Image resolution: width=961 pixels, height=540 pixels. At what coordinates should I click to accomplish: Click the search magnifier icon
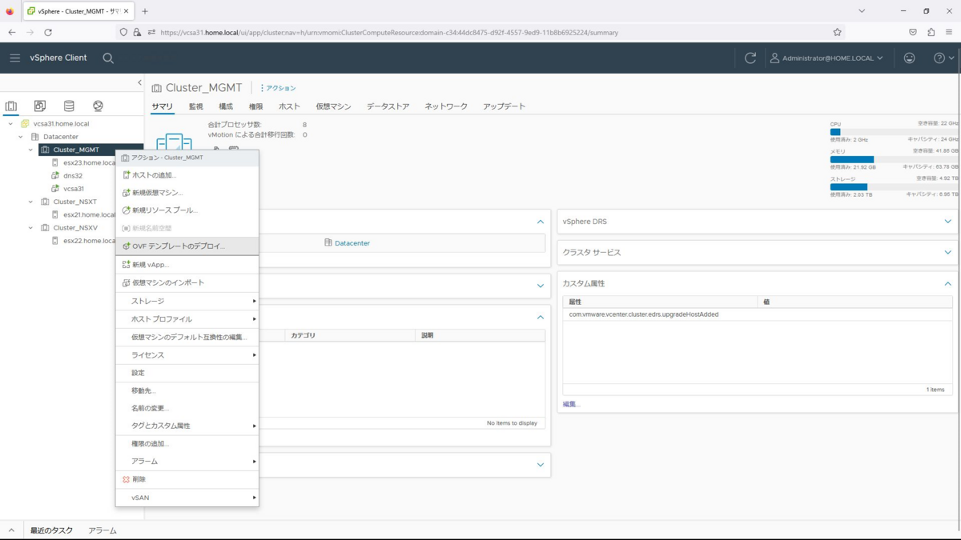(108, 58)
